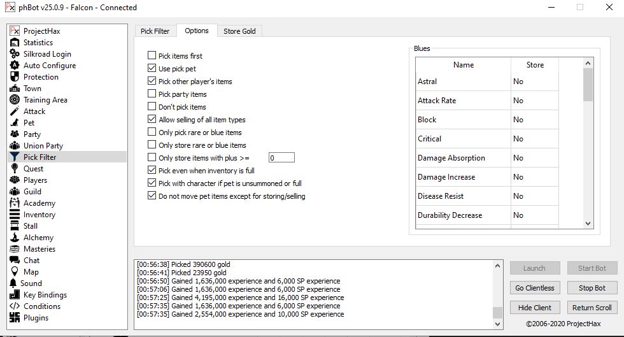Uncheck the Use pick pet option
The image size is (624, 337).
152,69
